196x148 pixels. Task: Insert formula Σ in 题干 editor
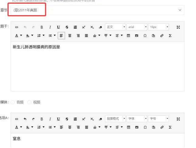170,36
